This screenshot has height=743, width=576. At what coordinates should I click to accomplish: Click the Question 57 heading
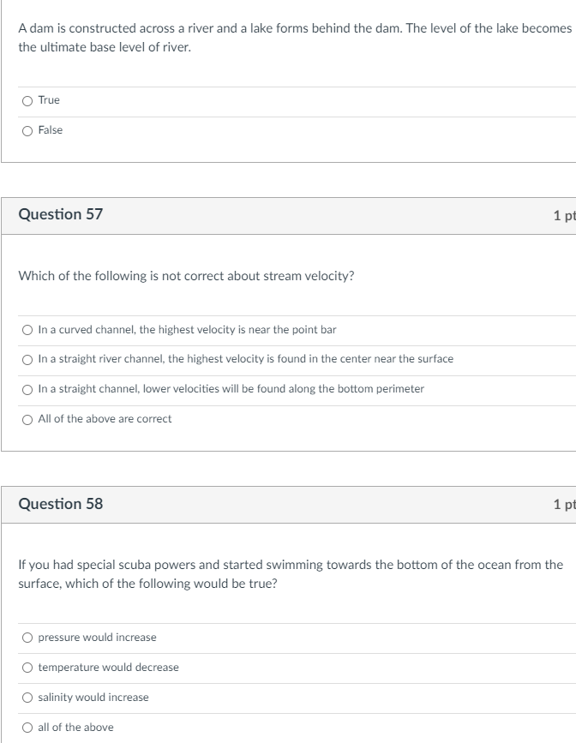61,215
